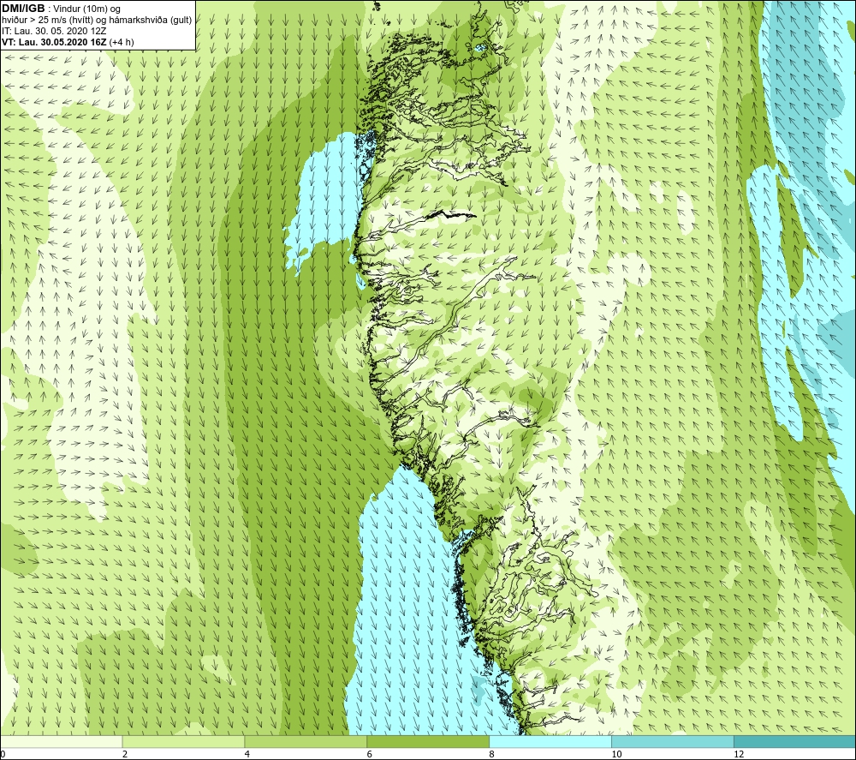Click the small cyan lake in northern land area

(481, 47)
